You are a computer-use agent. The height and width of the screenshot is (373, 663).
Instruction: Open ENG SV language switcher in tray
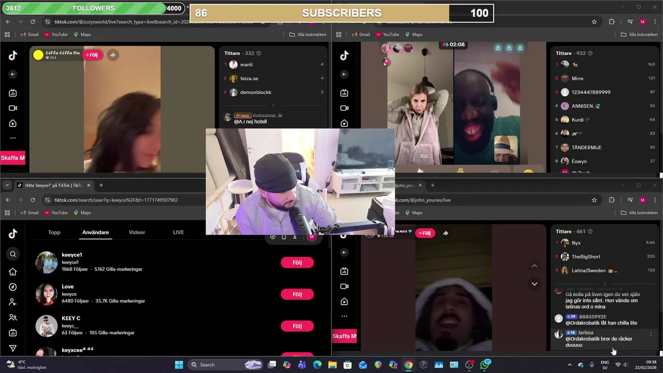click(605, 365)
